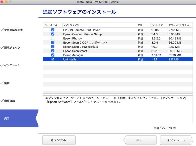Click 接続 step in sidebar
The height and width of the screenshot is (146, 196).
tap(7, 83)
